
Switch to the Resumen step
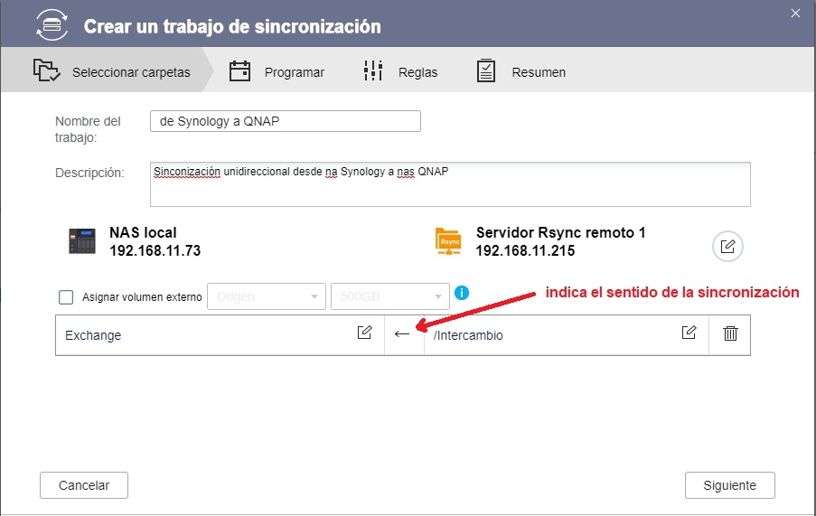point(521,72)
